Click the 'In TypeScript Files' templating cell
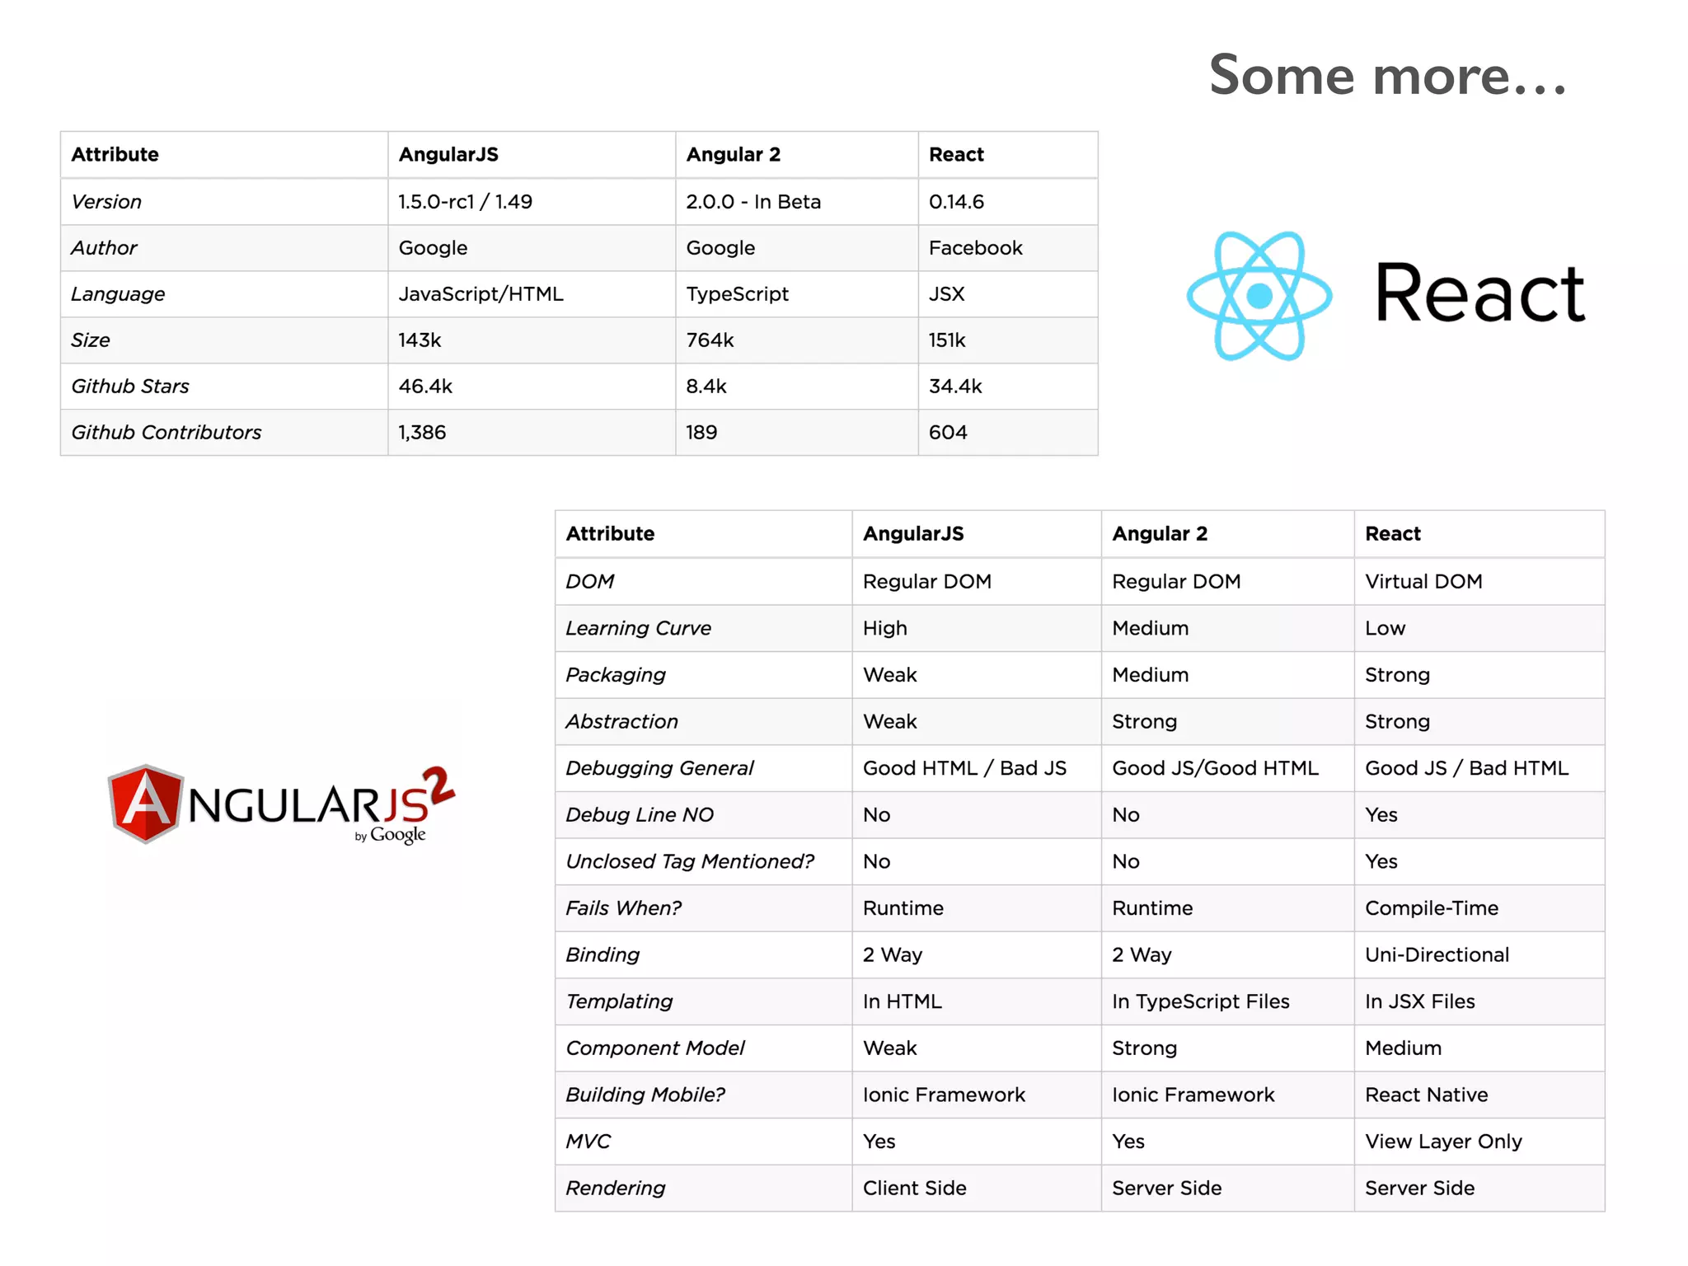 click(x=1200, y=1001)
